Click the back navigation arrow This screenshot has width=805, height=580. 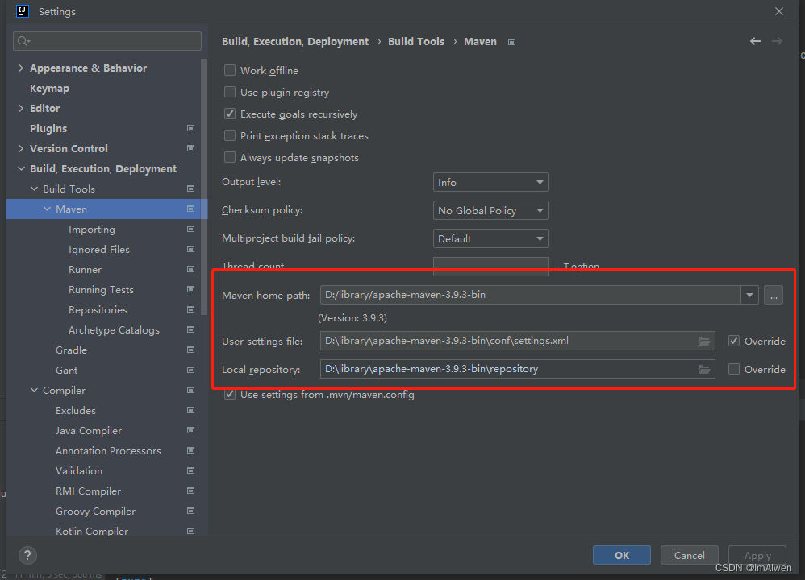(x=755, y=40)
